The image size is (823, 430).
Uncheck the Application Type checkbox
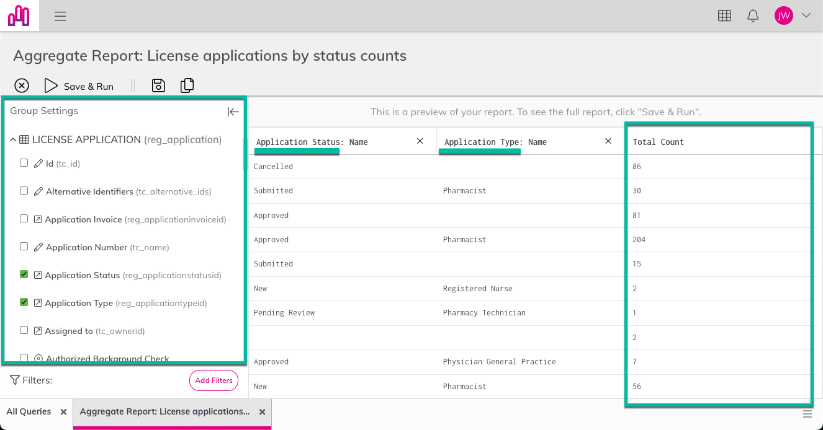[x=24, y=302]
